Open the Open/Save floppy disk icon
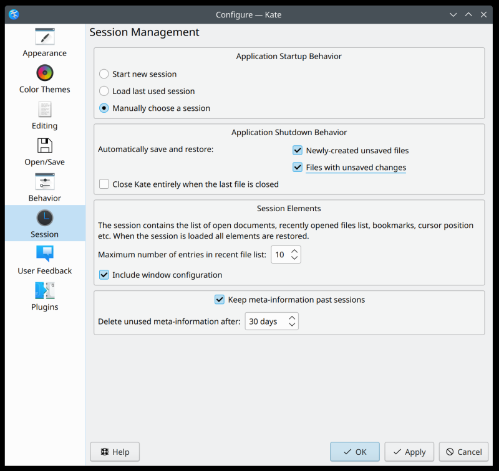Screen dimensions: 499x471 [45, 146]
